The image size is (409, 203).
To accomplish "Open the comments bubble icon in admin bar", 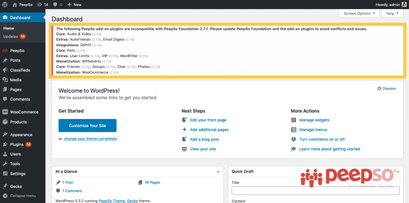I will coord(55,4).
